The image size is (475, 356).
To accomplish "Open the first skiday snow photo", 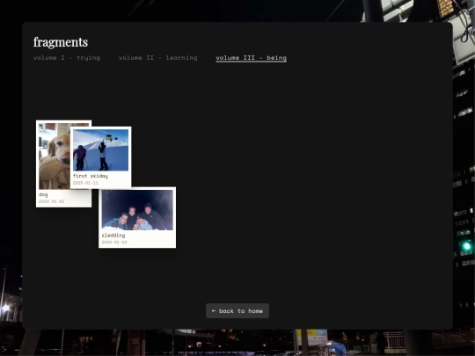I will point(100,150).
